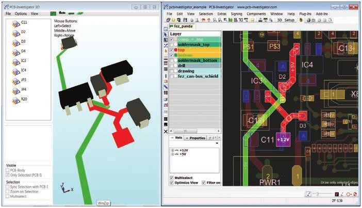
Task: Click the green board icon in main toolbar
Action: click(x=231, y=20)
